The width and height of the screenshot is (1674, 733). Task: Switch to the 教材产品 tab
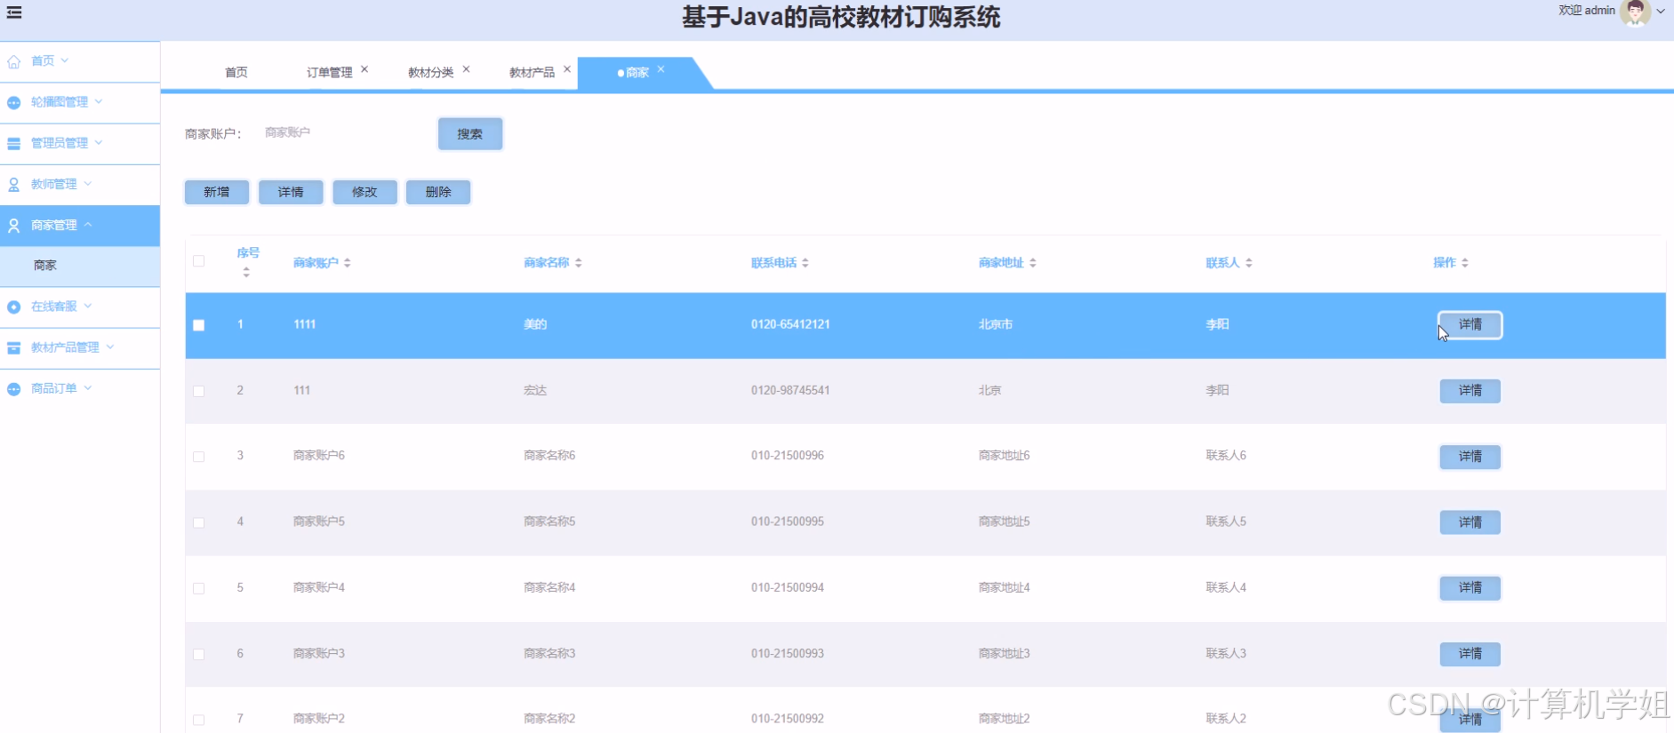532,72
